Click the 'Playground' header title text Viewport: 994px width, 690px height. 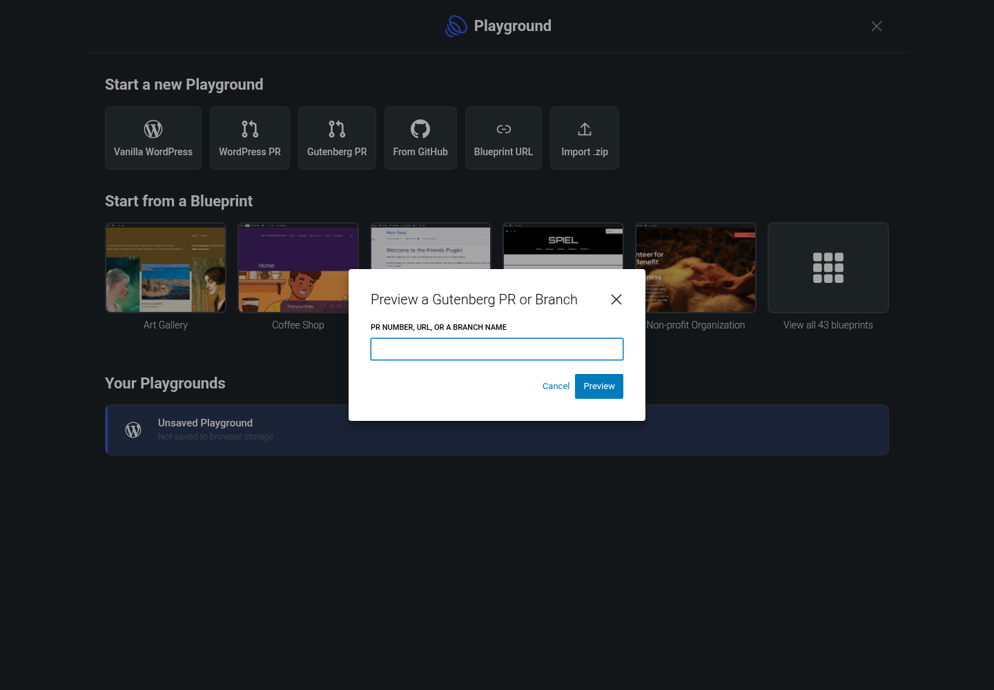512,26
